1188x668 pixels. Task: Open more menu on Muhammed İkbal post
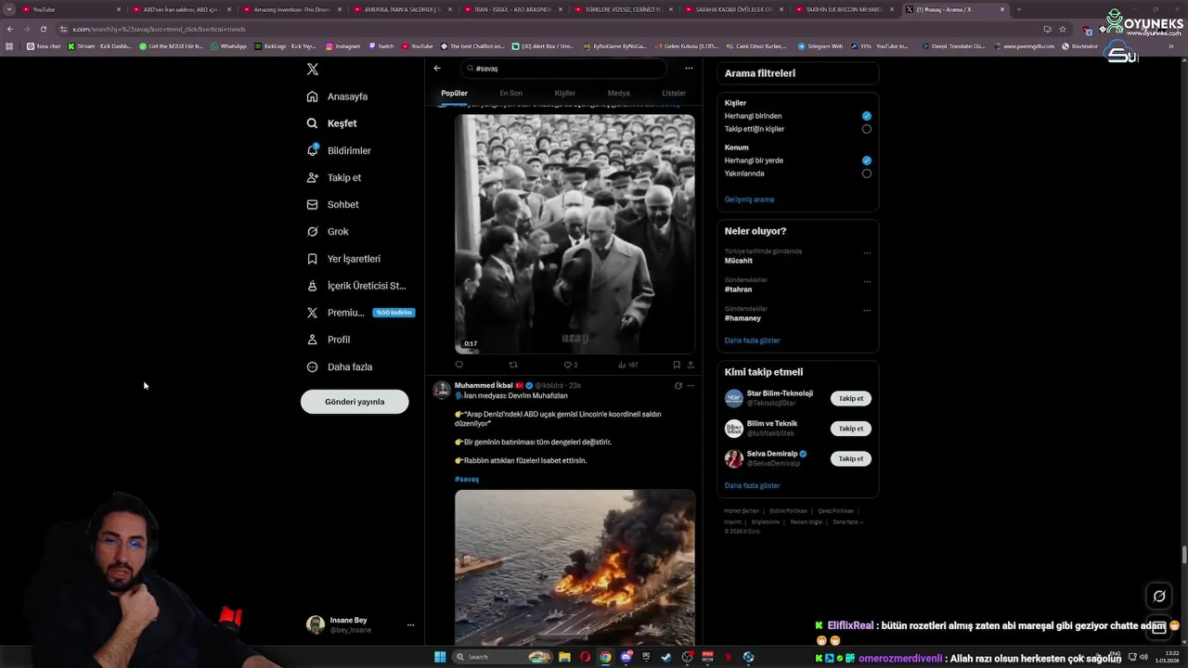click(691, 385)
